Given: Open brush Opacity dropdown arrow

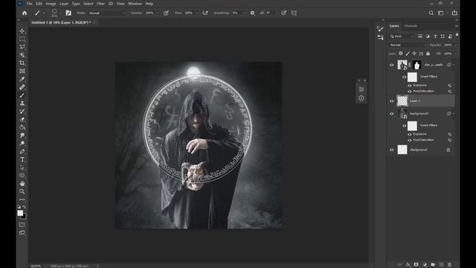Looking at the screenshot, I should pos(157,13).
